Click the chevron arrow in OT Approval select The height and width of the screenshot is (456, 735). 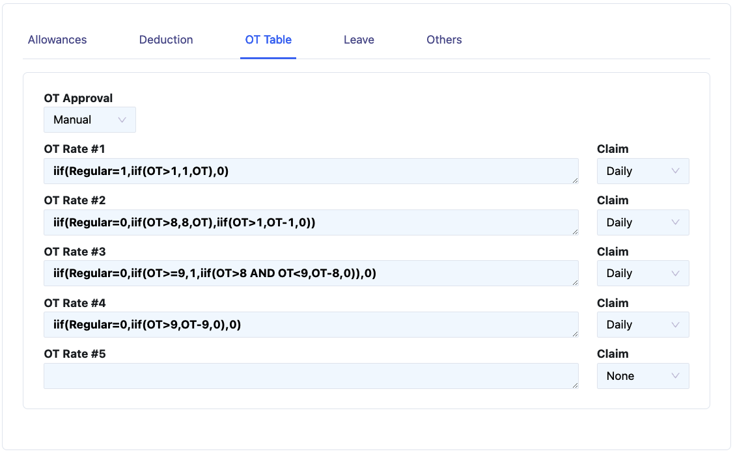(122, 120)
